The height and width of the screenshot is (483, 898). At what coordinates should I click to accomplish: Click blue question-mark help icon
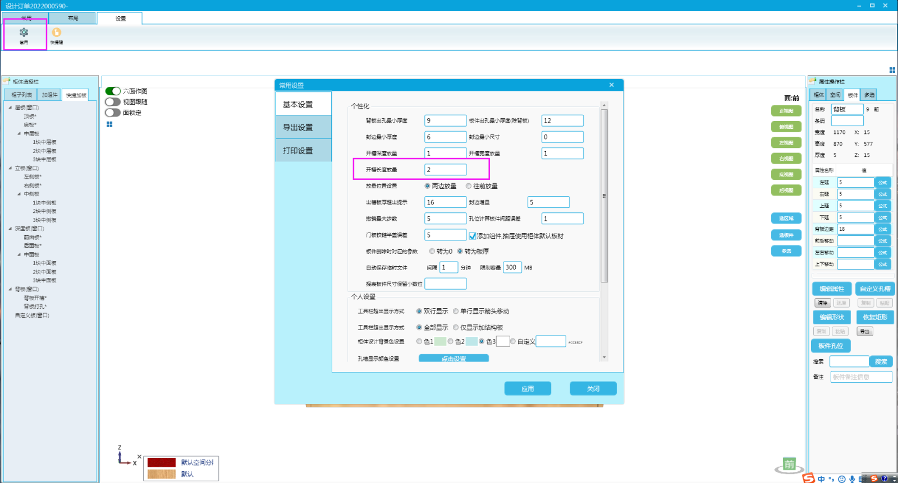pyautogui.click(x=885, y=479)
